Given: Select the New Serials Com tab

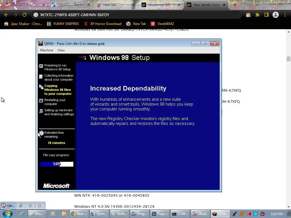Looking at the screenshot, I should [206, 5].
